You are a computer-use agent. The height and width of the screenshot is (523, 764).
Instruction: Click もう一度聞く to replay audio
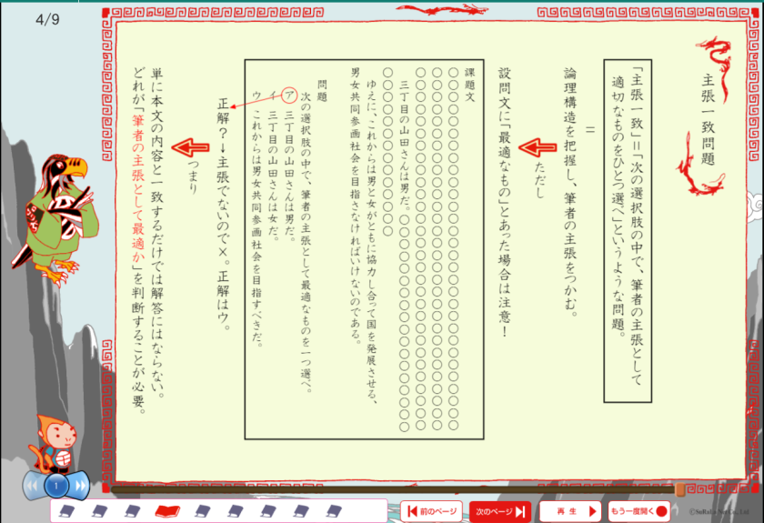pyautogui.click(x=638, y=511)
